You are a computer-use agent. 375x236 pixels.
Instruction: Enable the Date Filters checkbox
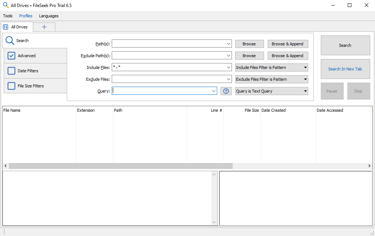click(x=11, y=71)
